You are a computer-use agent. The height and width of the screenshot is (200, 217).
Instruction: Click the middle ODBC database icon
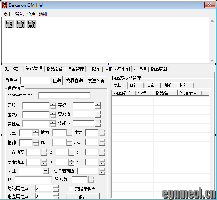20,24
